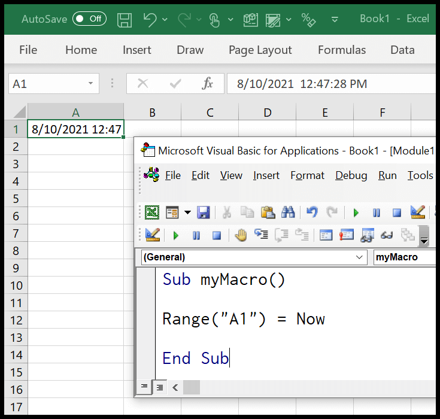Click the VBA save floppy disk icon
Viewport: 440px width, 419px height.
[x=204, y=212]
